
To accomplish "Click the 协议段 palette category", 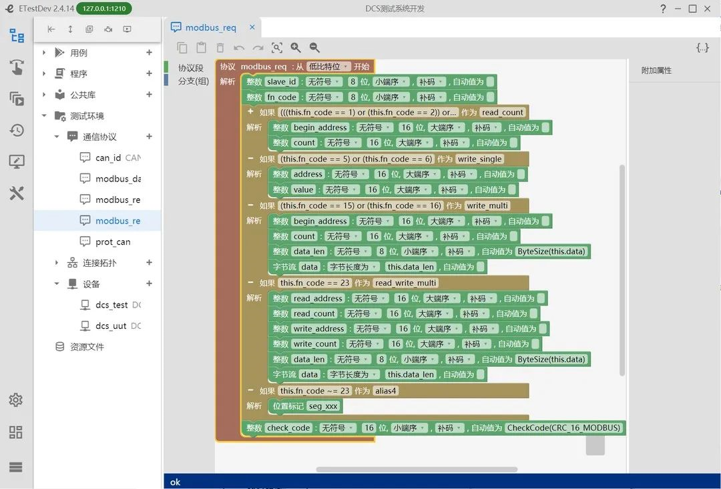I will pyautogui.click(x=190, y=67).
